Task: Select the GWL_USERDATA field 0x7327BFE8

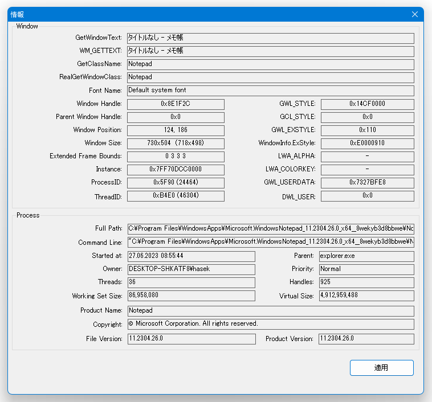Action: pyautogui.click(x=368, y=183)
